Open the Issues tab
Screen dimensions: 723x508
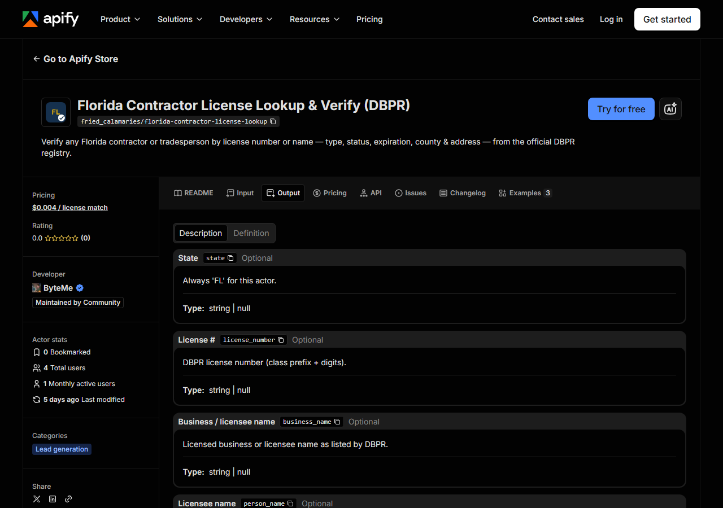pyautogui.click(x=411, y=193)
